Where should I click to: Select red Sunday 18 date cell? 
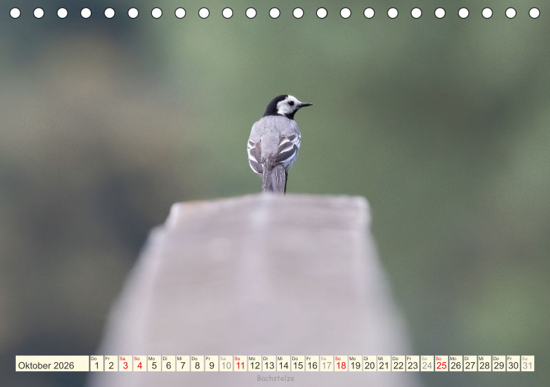click(x=341, y=365)
